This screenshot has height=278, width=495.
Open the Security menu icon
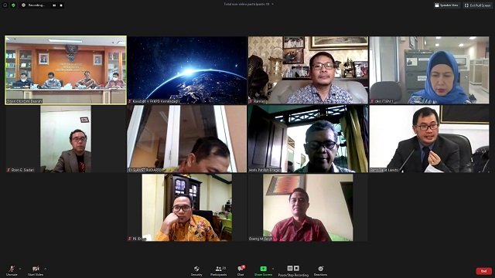196,271
